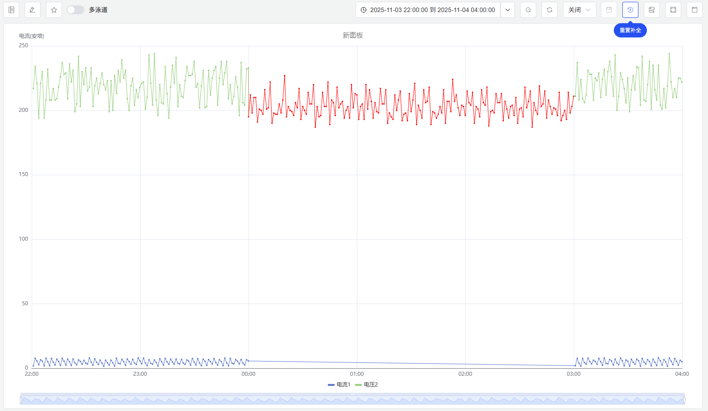Click the chart image export icon
Viewport: 708px width, 411px height.
pos(652,10)
